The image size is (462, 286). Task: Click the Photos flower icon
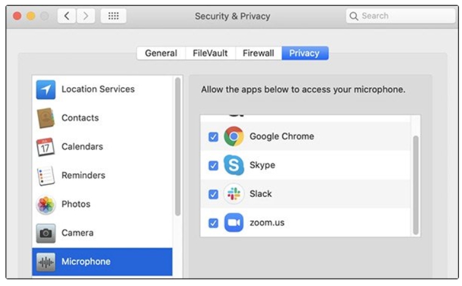tap(46, 204)
